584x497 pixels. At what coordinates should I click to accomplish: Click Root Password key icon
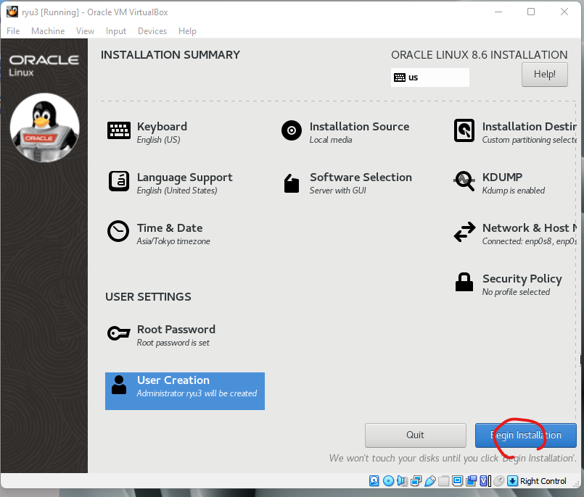point(119,333)
